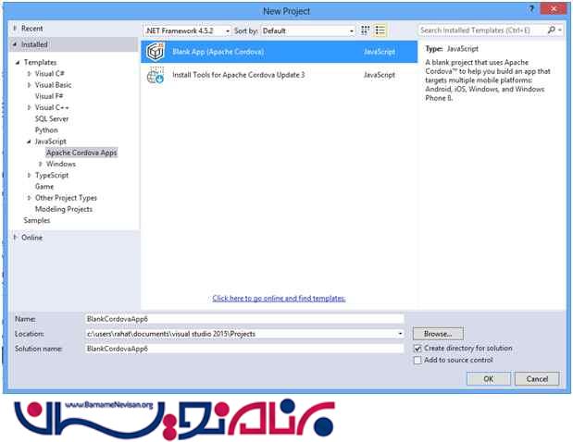Expand the TypeScript node arrow
This screenshot has width=573, height=442.
point(29,176)
